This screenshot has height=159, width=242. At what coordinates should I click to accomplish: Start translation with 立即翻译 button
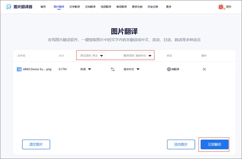pos(215,144)
